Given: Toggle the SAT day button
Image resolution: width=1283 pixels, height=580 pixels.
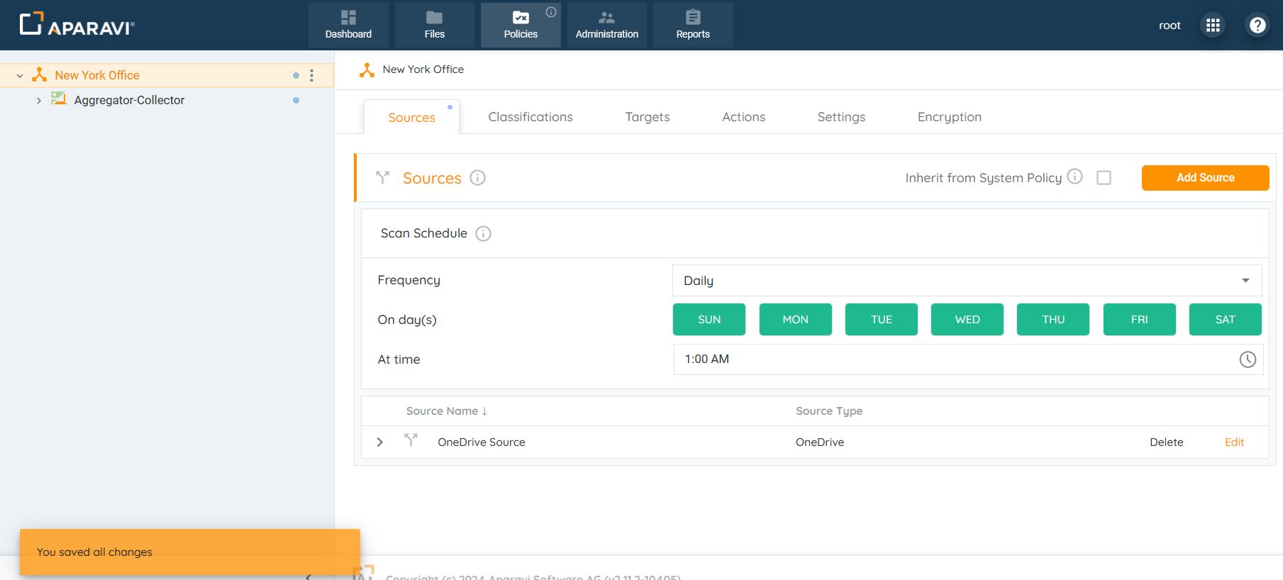Looking at the screenshot, I should (x=1225, y=320).
